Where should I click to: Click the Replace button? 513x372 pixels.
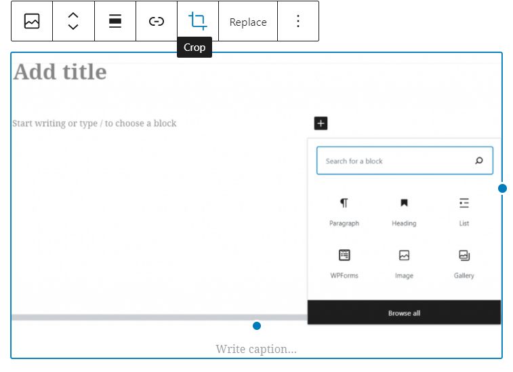[x=248, y=22]
